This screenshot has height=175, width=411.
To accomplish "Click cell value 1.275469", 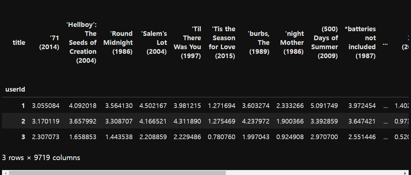I will tap(222, 122).
